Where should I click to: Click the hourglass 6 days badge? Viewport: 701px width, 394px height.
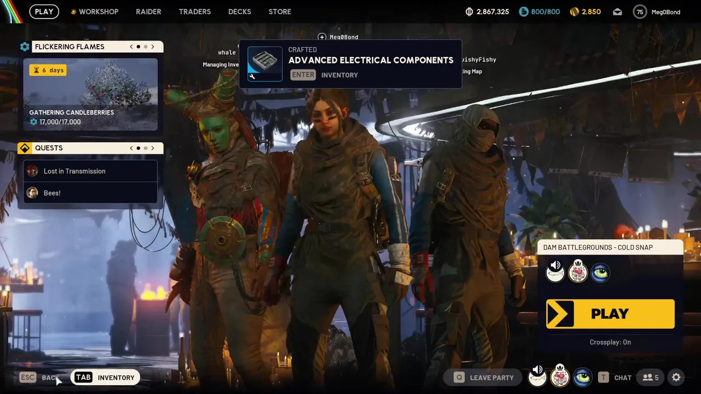coord(48,70)
